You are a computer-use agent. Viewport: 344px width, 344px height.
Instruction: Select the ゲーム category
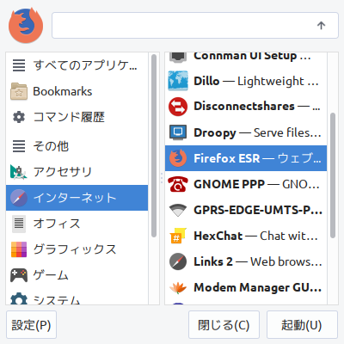[77, 275]
